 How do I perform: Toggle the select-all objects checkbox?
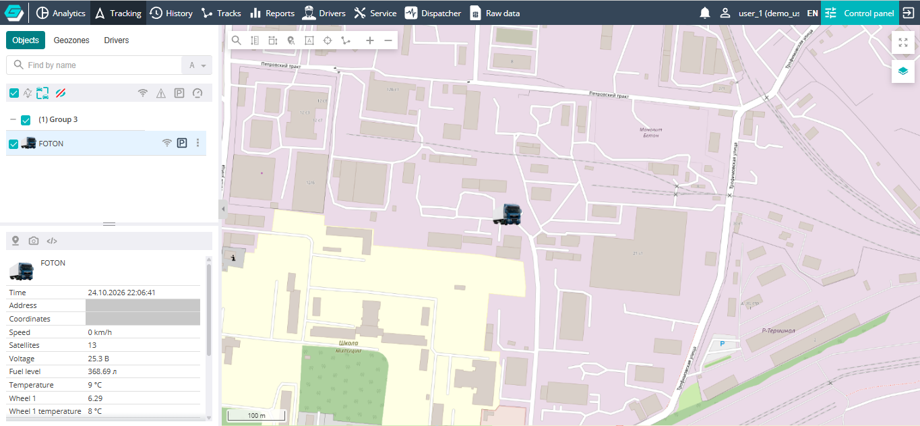(x=13, y=93)
